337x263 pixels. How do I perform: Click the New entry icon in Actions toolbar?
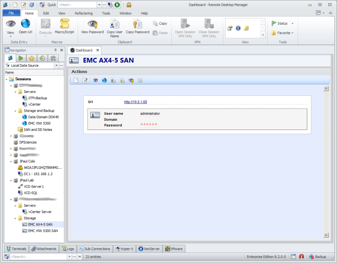(x=76, y=81)
